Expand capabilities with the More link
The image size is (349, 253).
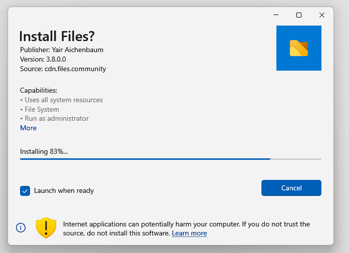[28, 128]
